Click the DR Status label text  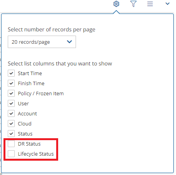coord(29,144)
